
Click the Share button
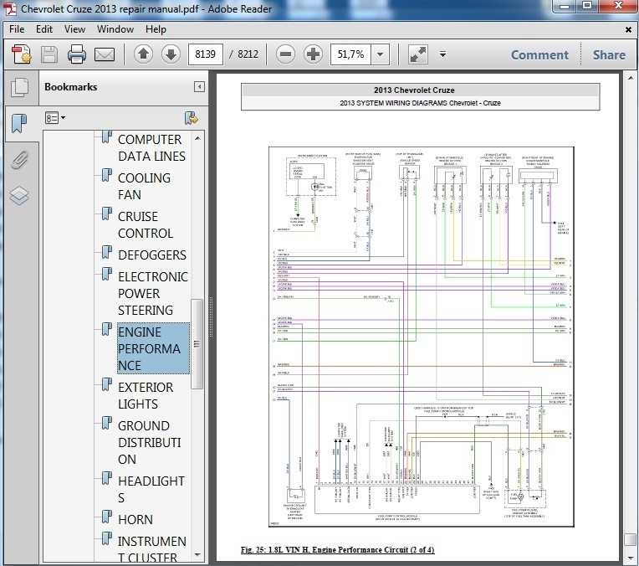click(x=609, y=55)
